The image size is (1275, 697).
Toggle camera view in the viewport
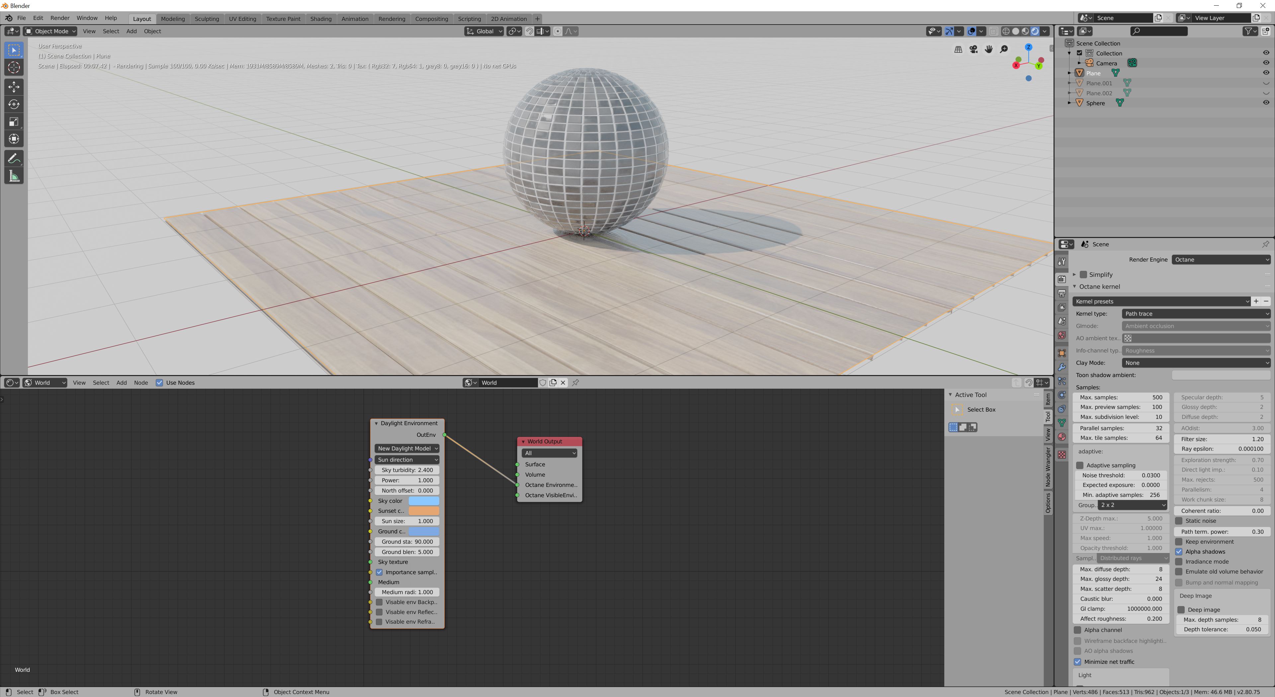(973, 49)
